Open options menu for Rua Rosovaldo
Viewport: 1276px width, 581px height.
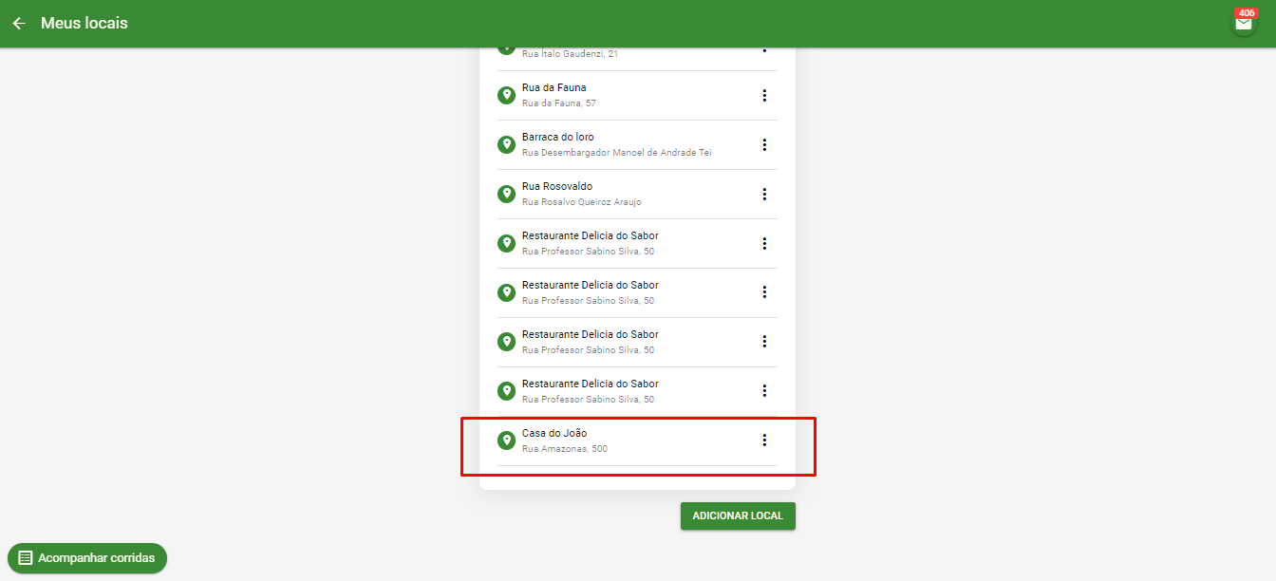[x=764, y=195]
